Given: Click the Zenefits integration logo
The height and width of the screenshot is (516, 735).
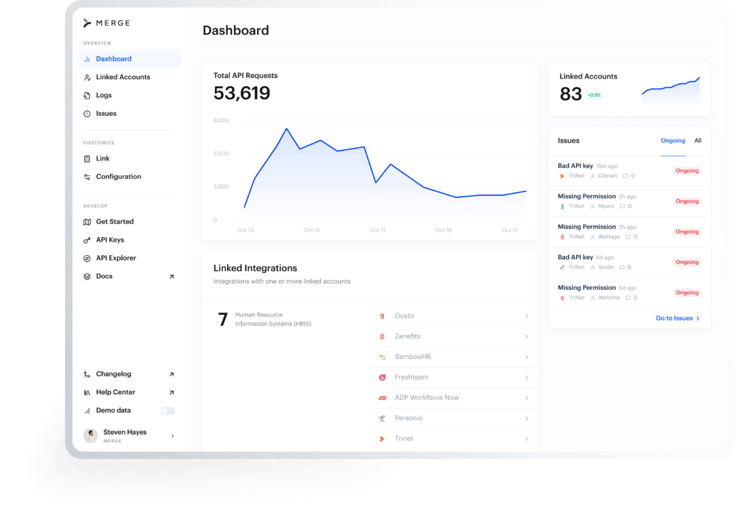Looking at the screenshot, I should point(382,336).
